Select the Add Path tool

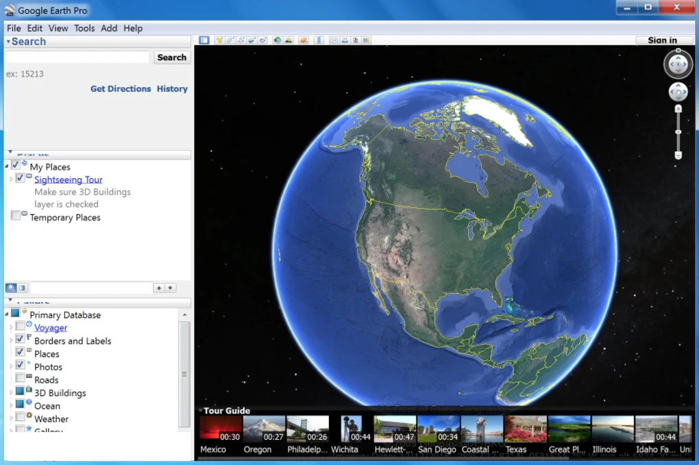[x=241, y=40]
